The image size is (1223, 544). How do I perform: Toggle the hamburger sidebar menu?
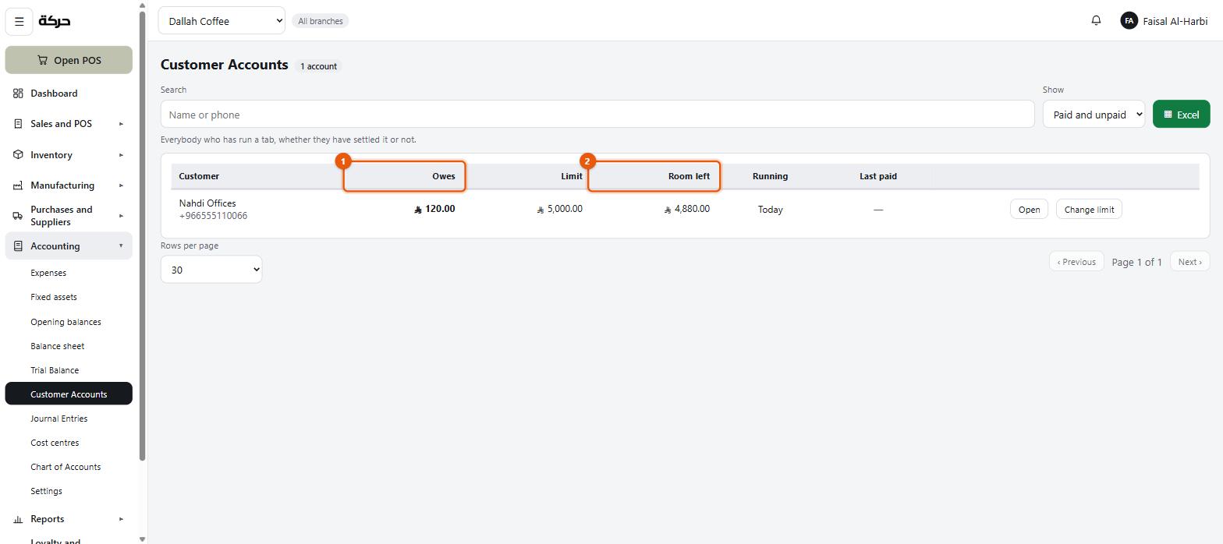19,21
